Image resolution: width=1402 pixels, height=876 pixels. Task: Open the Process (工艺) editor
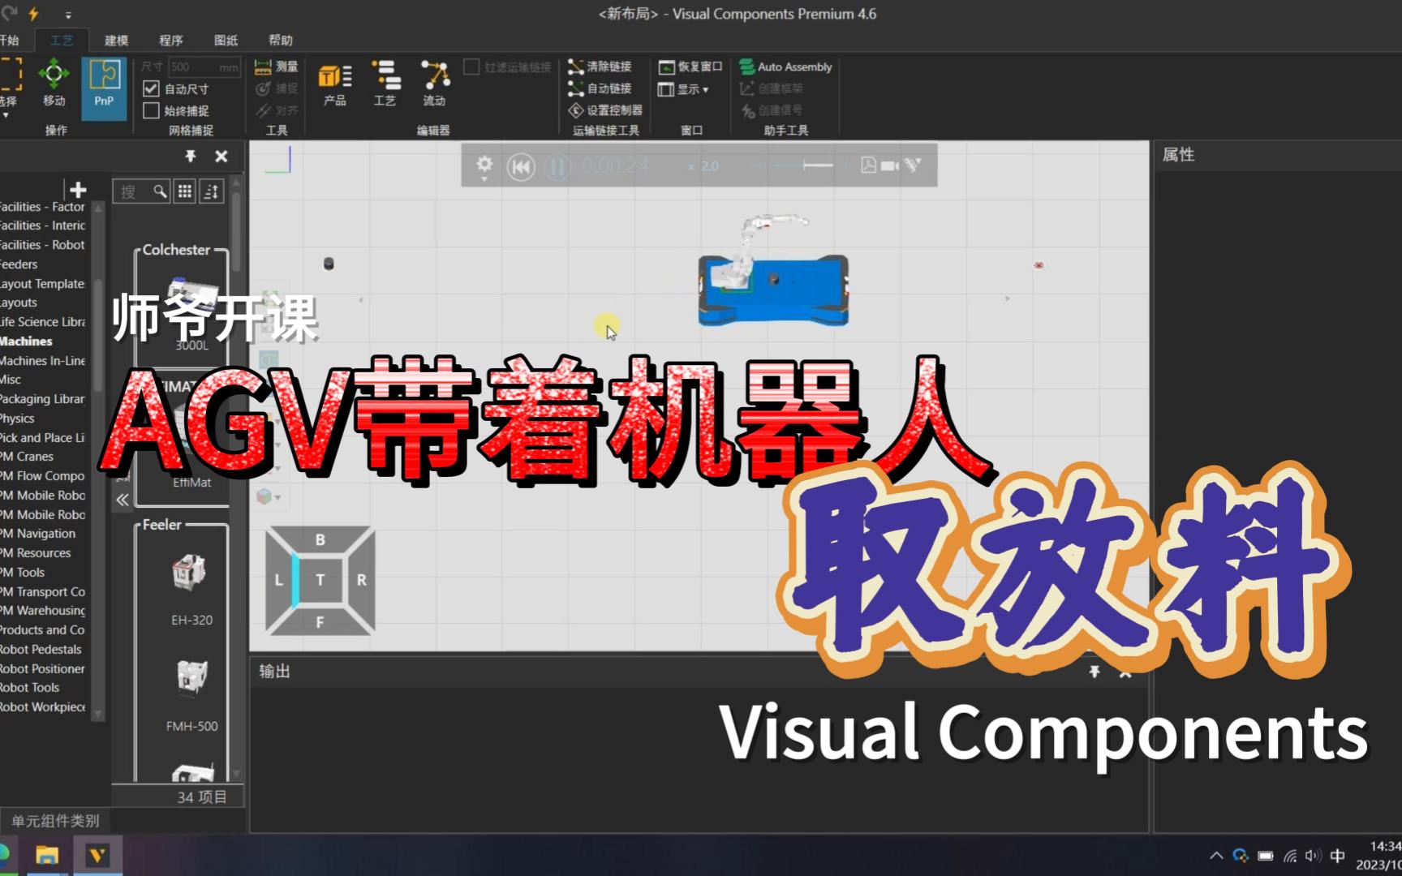click(x=385, y=84)
